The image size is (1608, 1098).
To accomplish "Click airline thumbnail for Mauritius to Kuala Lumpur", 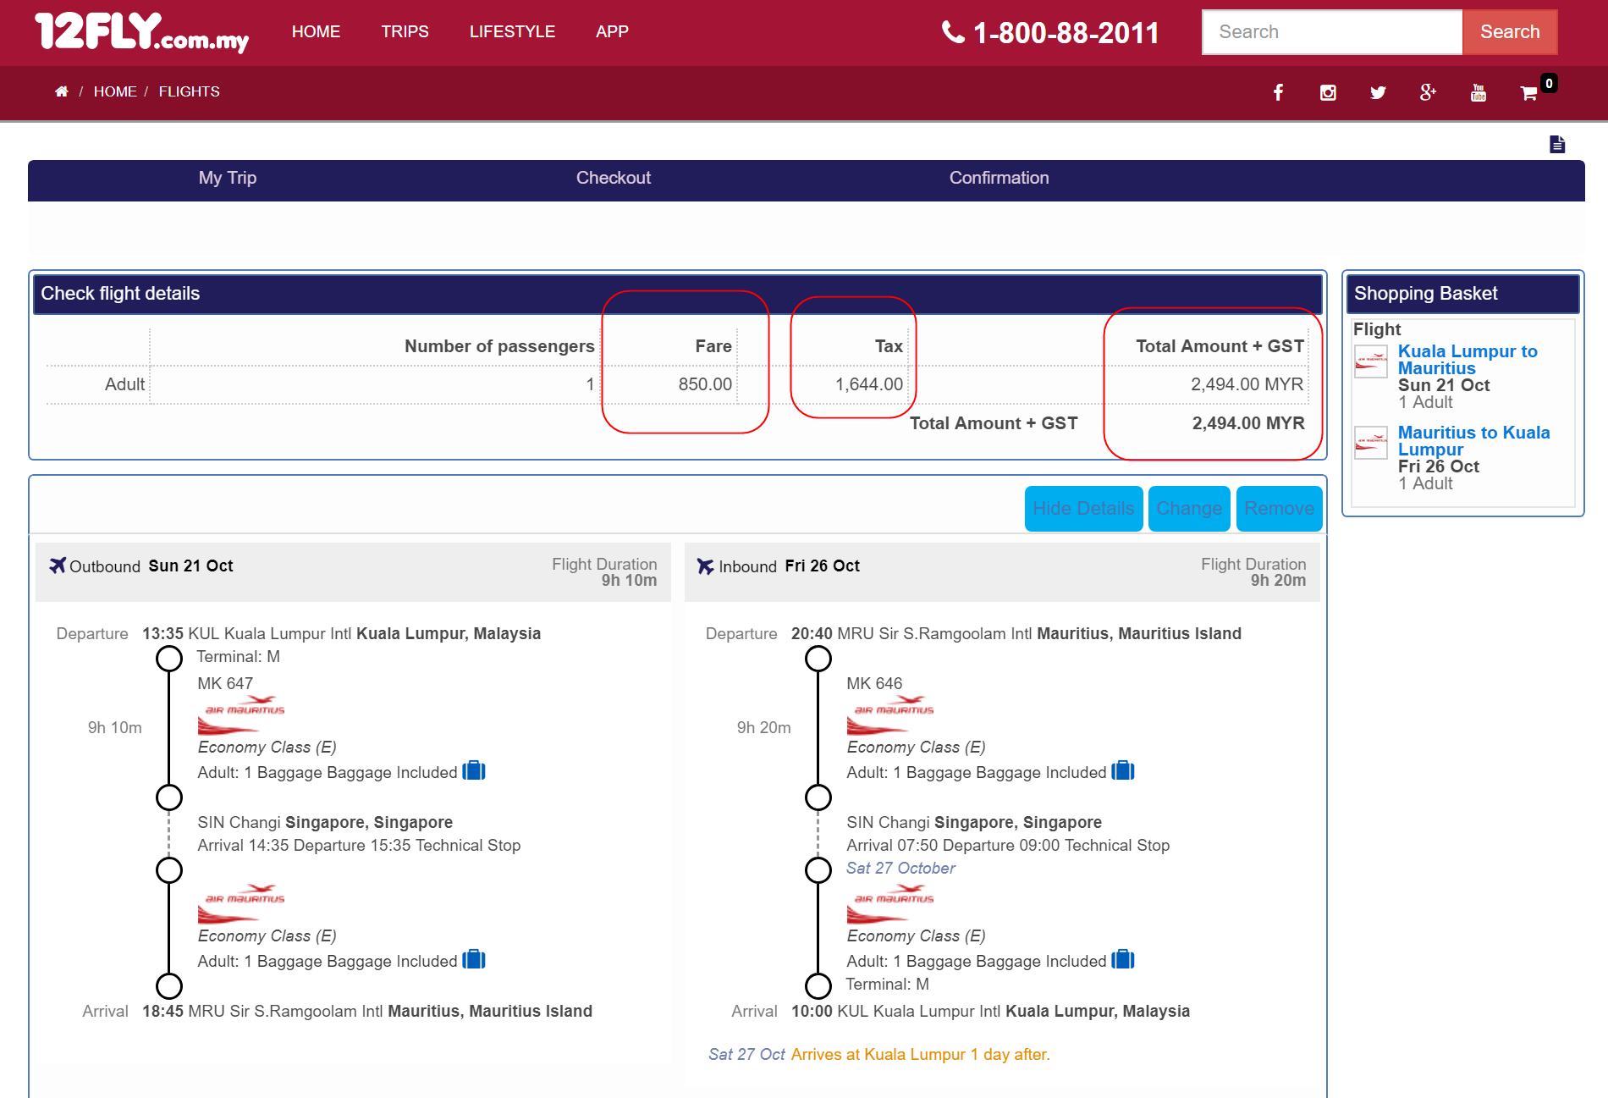I will 1371,443.
